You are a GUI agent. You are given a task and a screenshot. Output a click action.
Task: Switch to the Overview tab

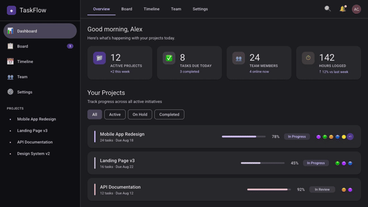(101, 9)
